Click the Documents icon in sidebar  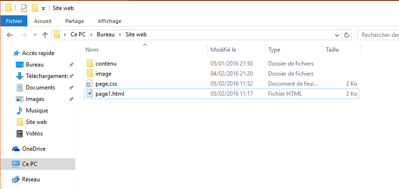click(20, 88)
